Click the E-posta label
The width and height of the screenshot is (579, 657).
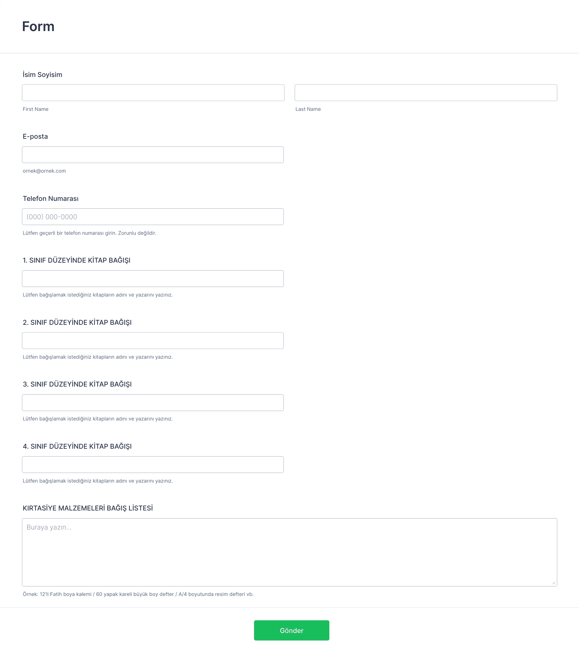[35, 137]
